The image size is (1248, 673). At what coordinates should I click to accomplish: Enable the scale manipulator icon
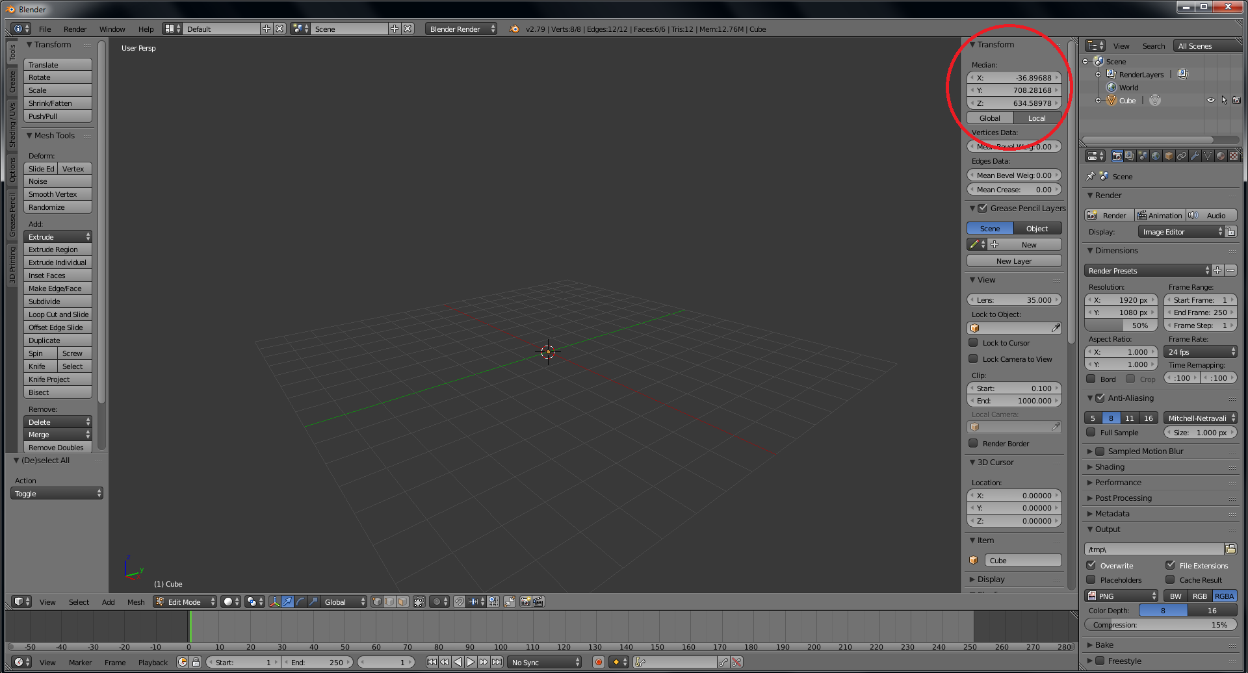click(313, 602)
